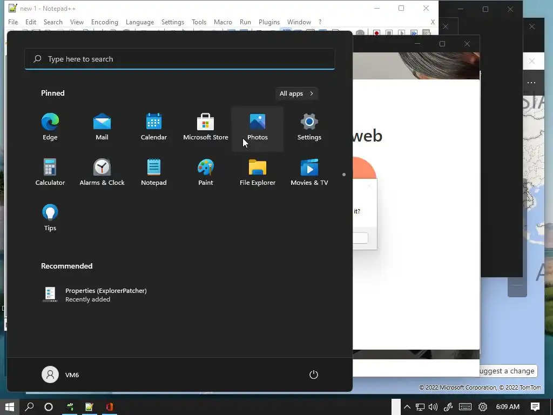Open the Tips app
Image resolution: width=553 pixels, height=415 pixels.
click(50, 218)
